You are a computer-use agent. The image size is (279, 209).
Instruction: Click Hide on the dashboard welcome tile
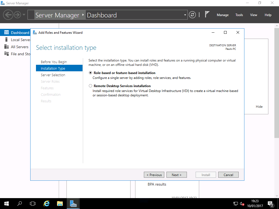[x=259, y=106]
